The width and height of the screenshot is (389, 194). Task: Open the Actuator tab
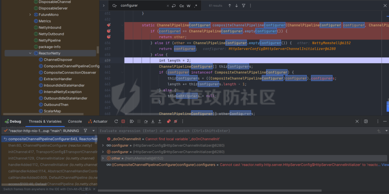(x=98, y=121)
